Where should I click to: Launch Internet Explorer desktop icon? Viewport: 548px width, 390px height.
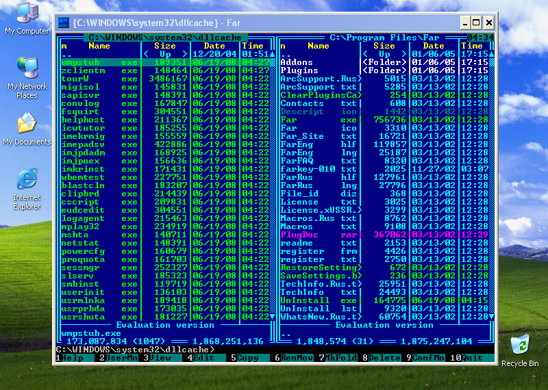tap(27, 189)
